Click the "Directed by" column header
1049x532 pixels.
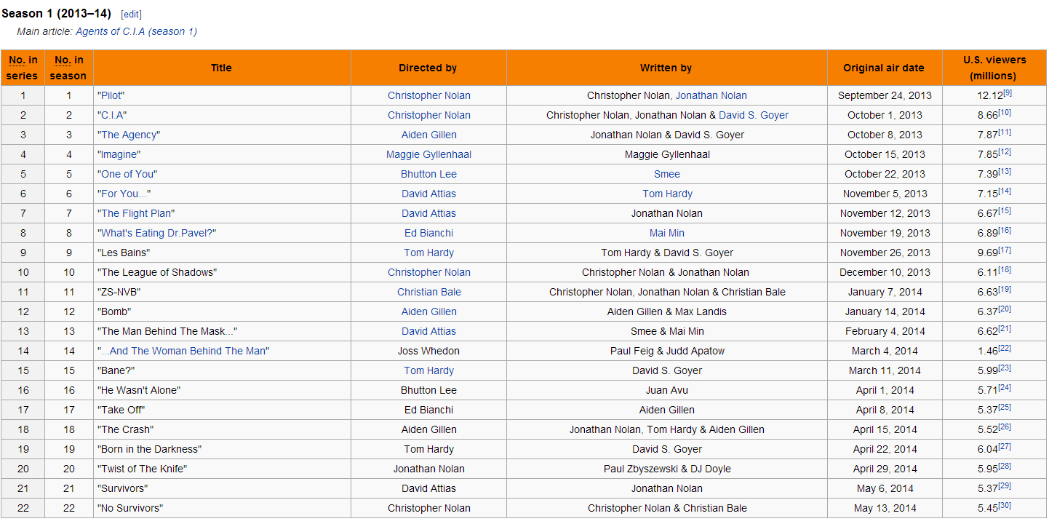[x=428, y=68]
